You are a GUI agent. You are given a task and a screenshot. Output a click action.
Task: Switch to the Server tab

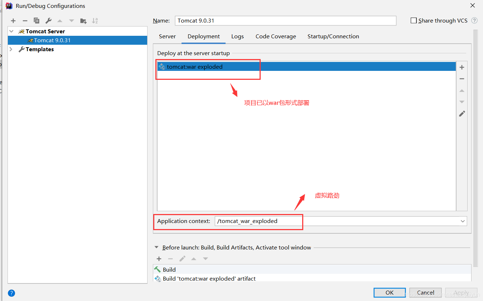[x=167, y=37]
